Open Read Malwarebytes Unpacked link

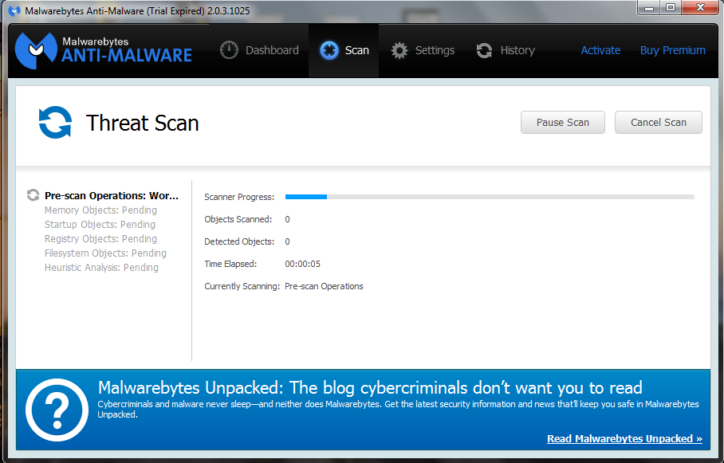coord(624,438)
